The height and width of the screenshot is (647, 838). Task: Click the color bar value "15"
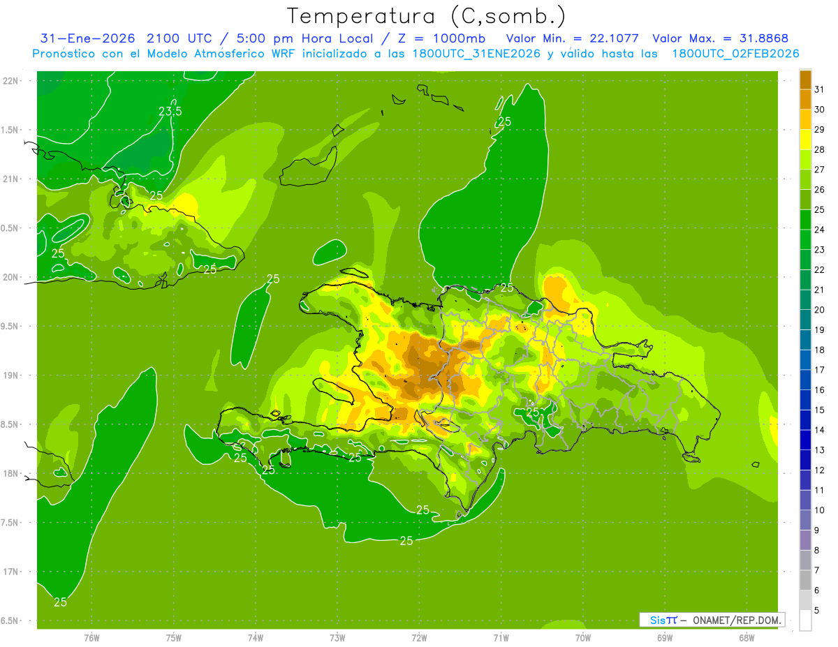point(820,410)
